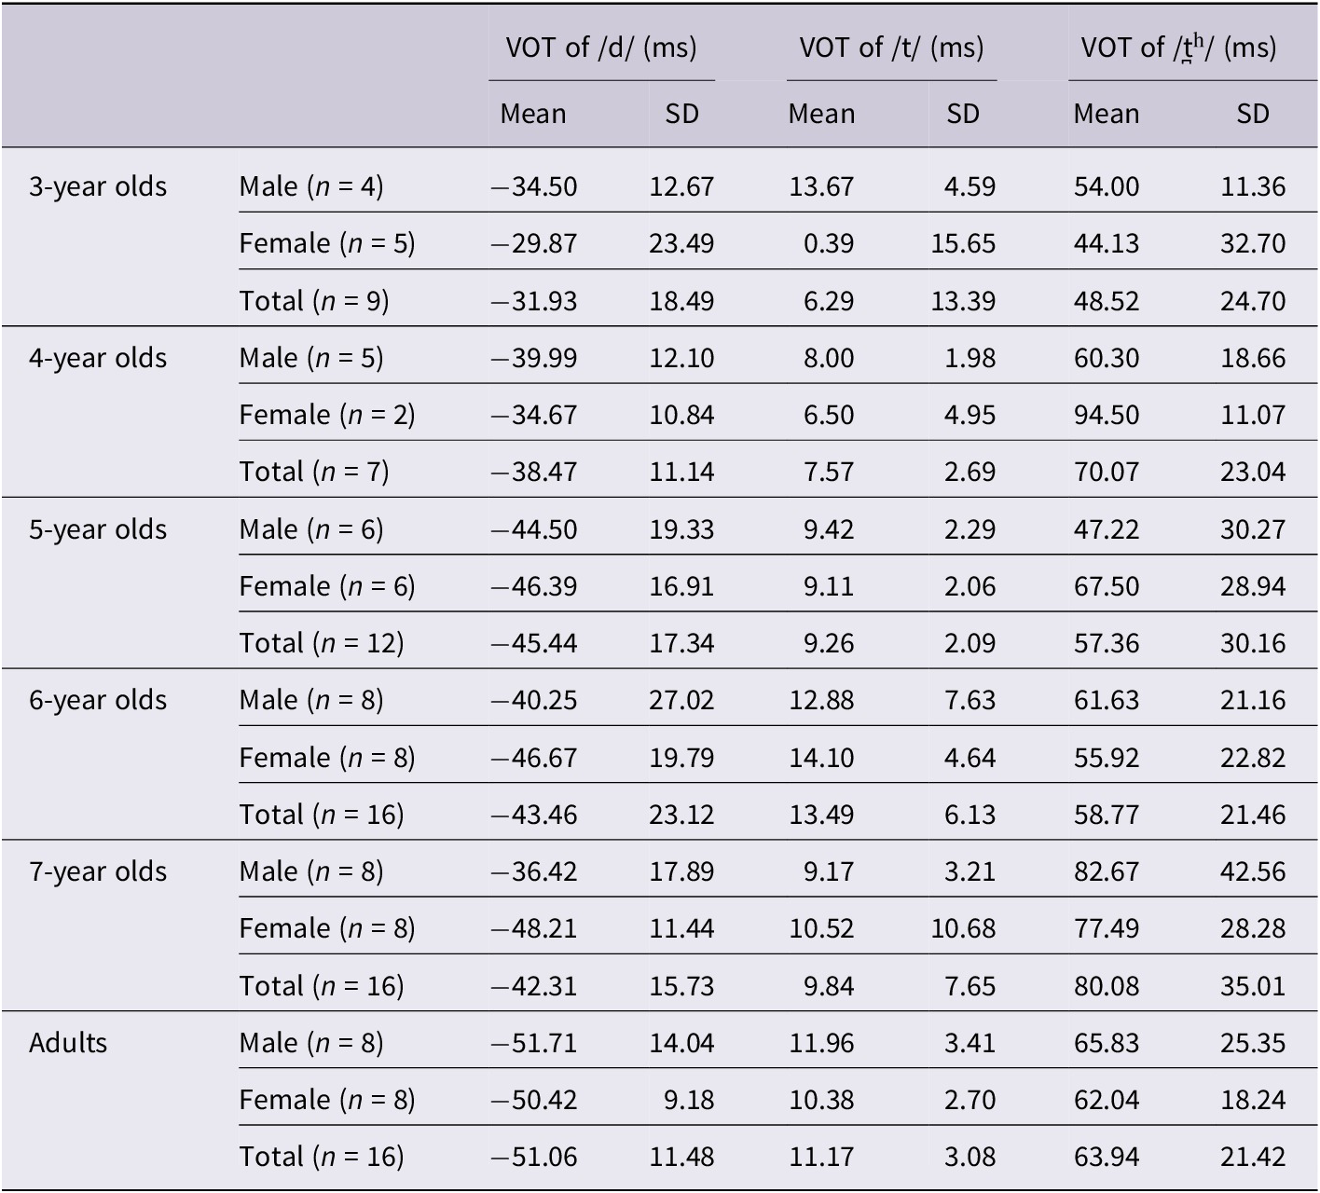Screen dimensions: 1320x1193
Task: Click the SD subheader under VOT of /t/
Action: (963, 114)
